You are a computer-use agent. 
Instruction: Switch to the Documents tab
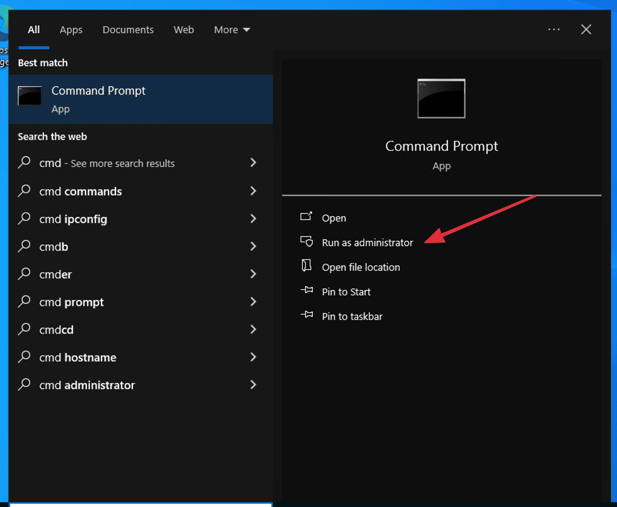pos(128,30)
